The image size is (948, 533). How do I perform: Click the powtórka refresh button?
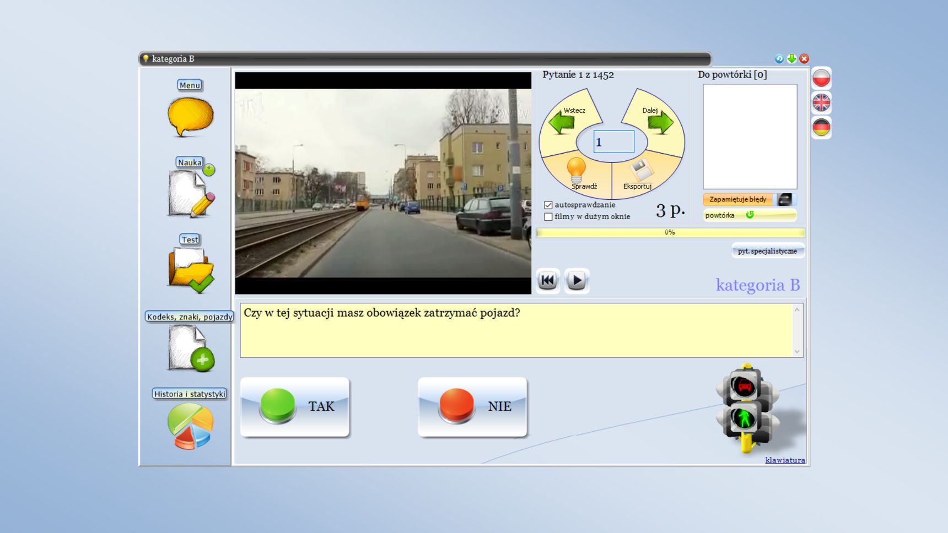(x=750, y=215)
